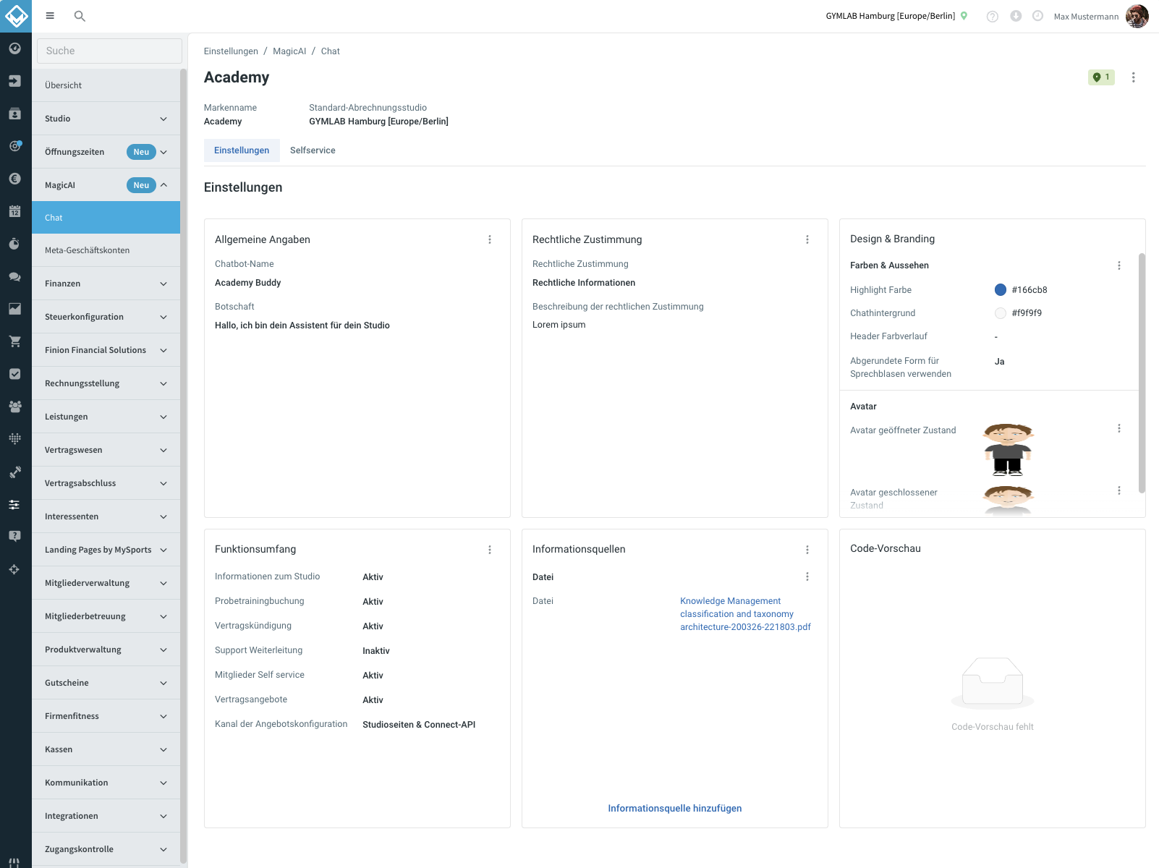This screenshot has width=1159, height=868.
Task: Open the crosshair icon in sidebar
Action: point(14,569)
